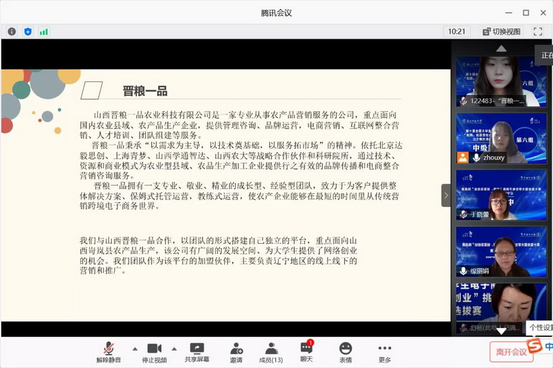Open the 成员(13) members list

tap(271, 352)
